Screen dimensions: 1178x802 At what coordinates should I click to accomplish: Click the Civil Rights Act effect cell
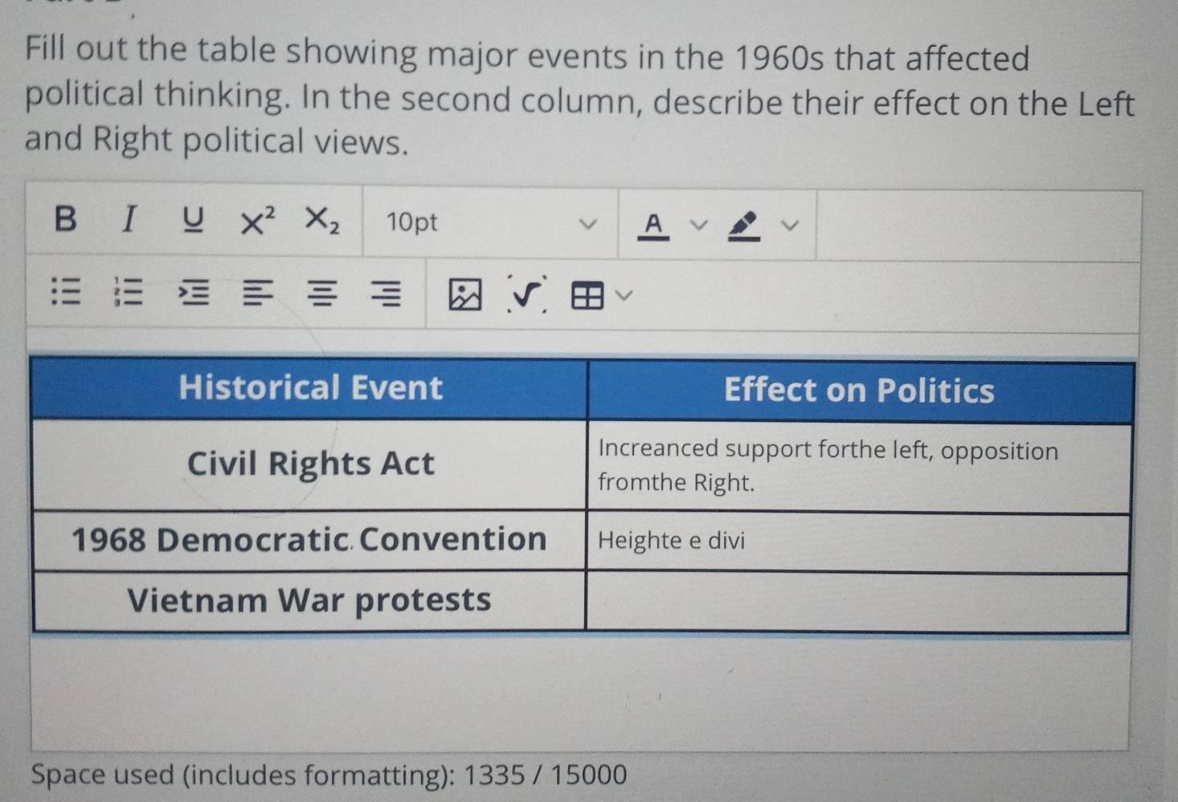point(859,468)
